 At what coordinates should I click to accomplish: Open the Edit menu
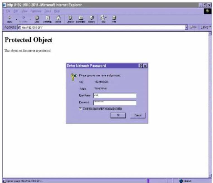coord(16,11)
